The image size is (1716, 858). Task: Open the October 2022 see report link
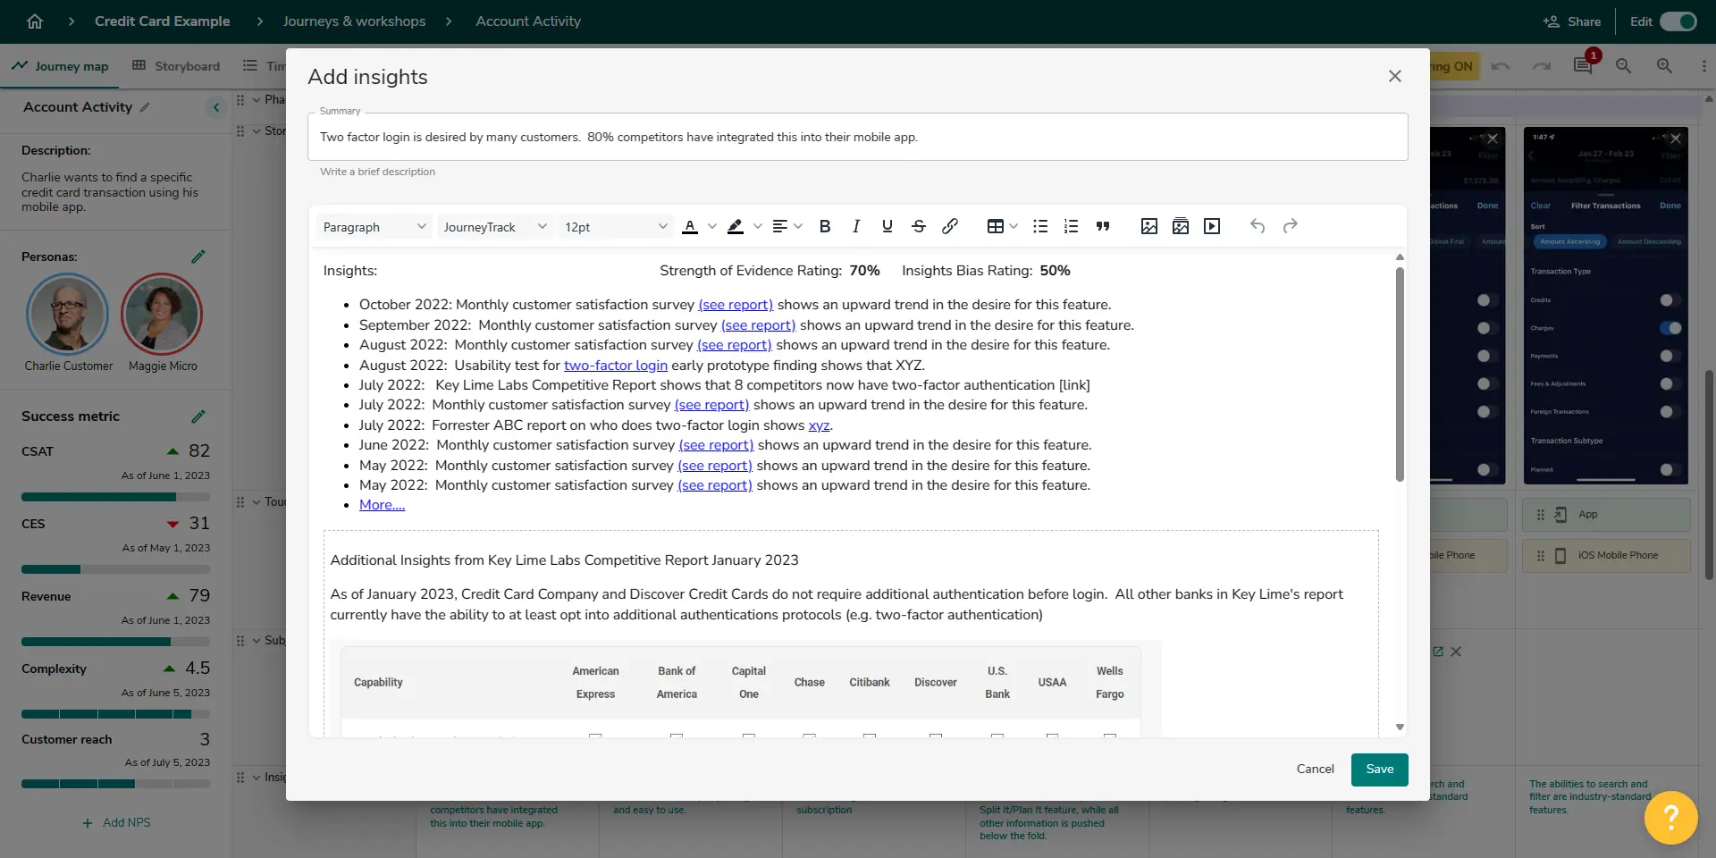coord(735,305)
